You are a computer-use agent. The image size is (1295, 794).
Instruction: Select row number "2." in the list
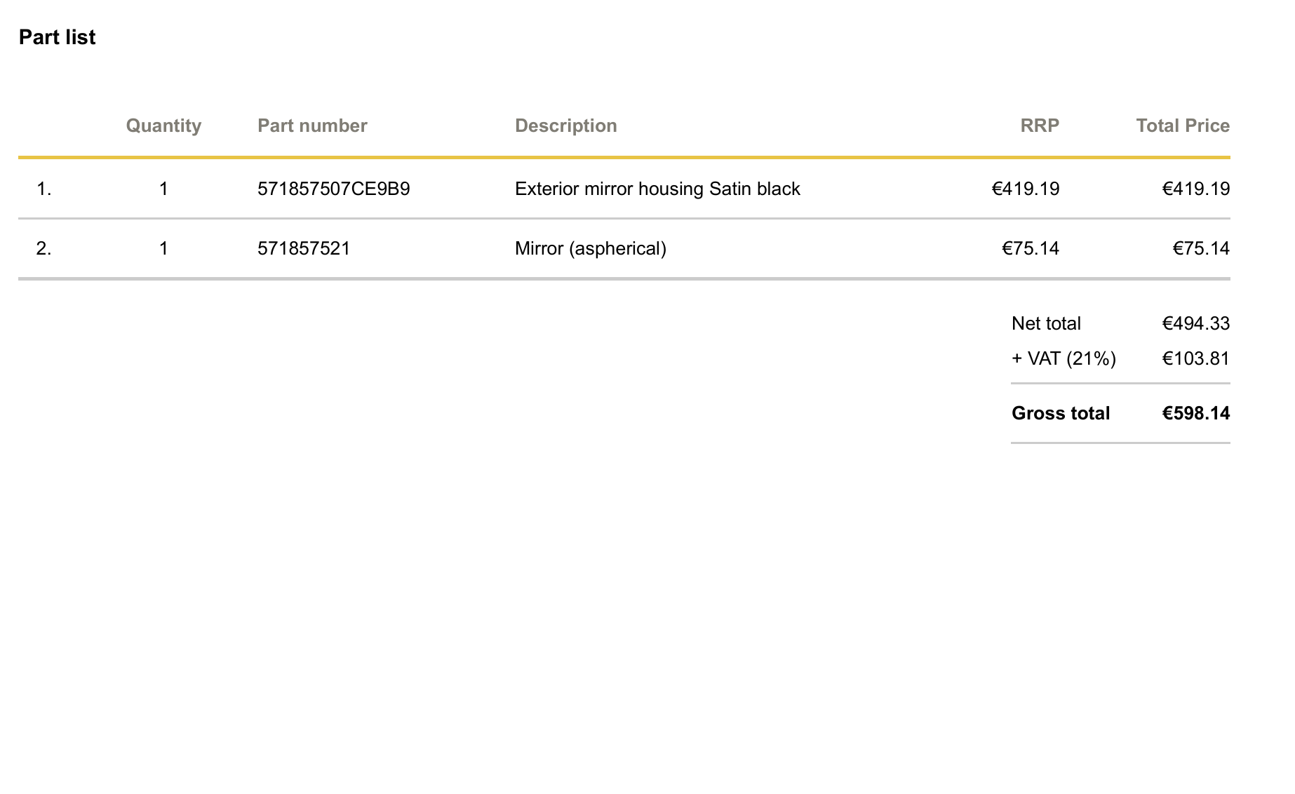[x=44, y=248]
